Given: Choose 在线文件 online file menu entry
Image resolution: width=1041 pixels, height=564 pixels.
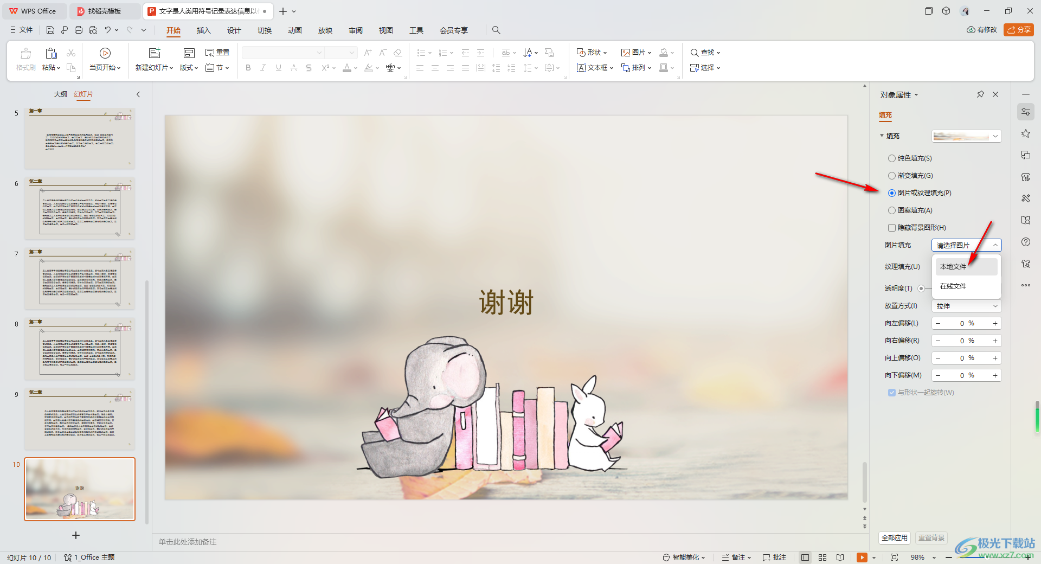Looking at the screenshot, I should pyautogui.click(x=966, y=286).
